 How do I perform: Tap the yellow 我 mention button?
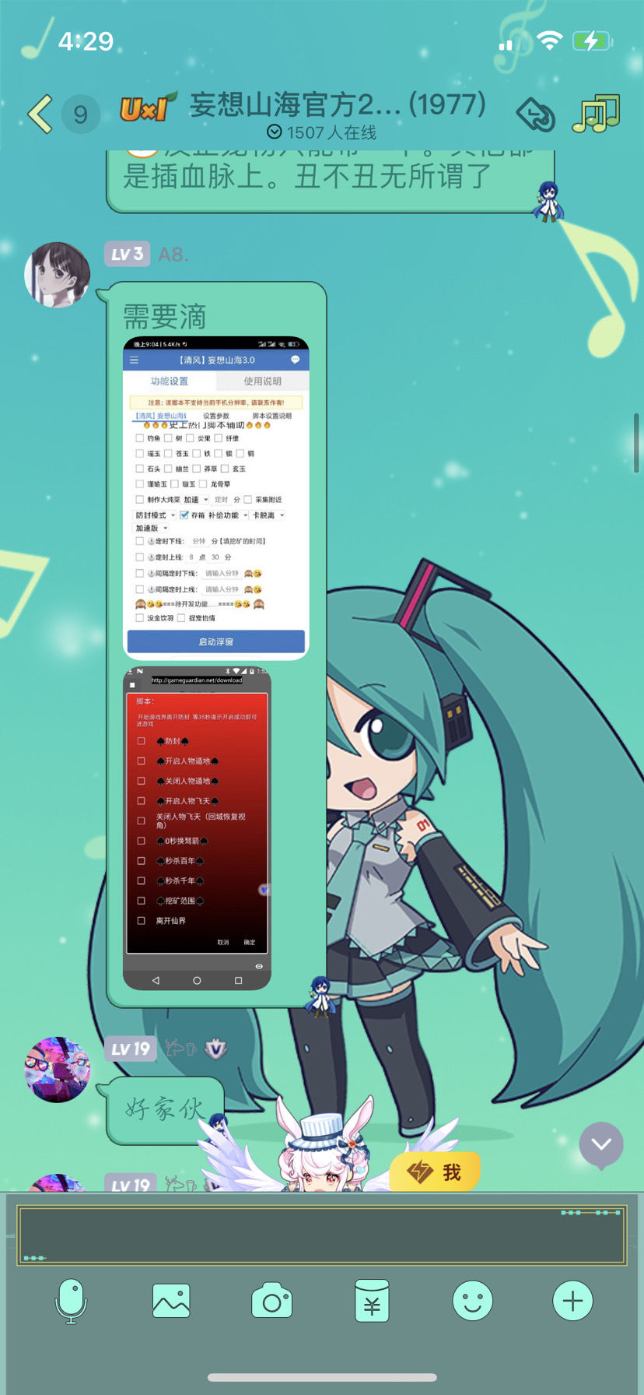(435, 1172)
